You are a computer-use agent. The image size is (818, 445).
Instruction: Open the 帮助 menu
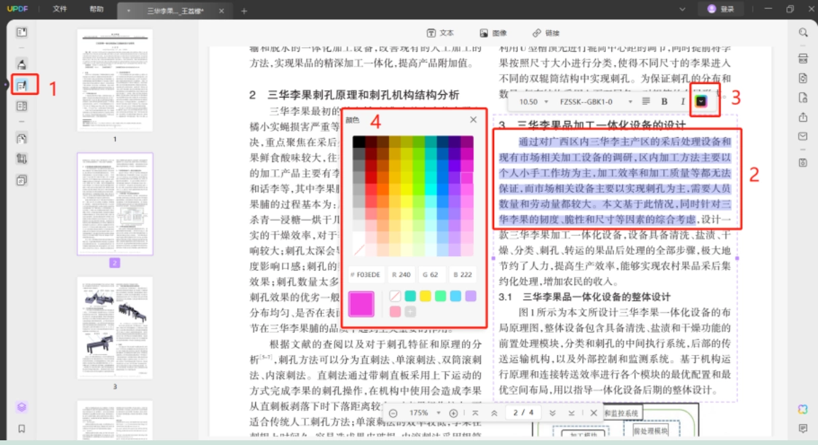[x=96, y=9]
